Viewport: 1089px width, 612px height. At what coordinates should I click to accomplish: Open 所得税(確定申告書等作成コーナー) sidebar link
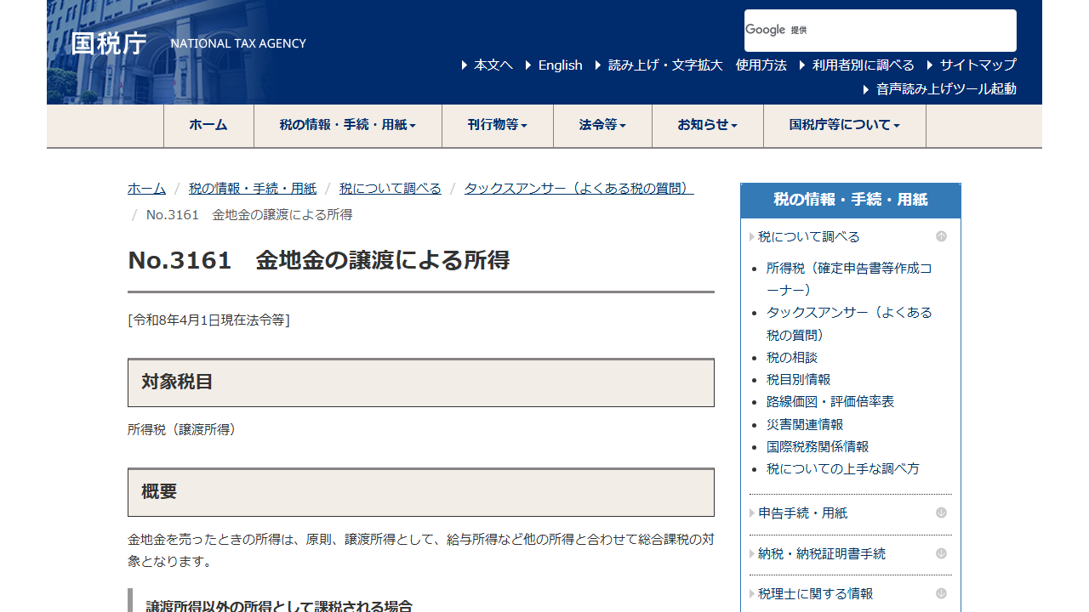[x=850, y=279]
